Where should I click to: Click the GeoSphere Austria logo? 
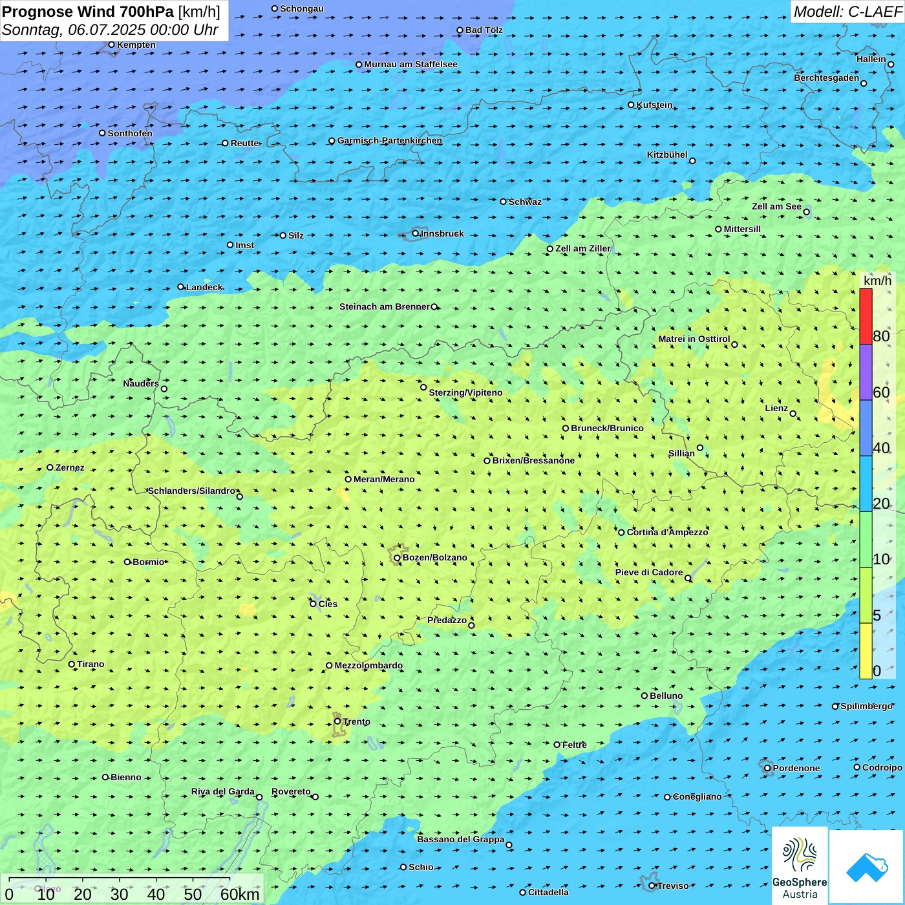(x=800, y=866)
